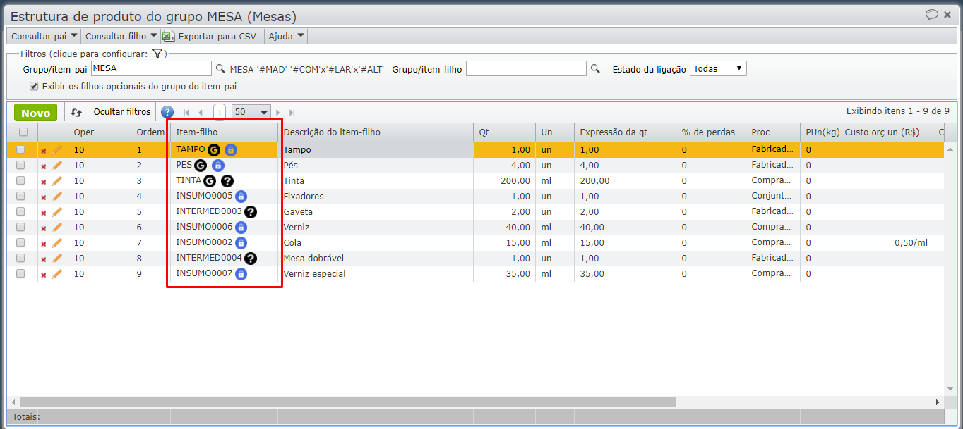Open the Consultar pai dropdown menu
The image size is (963, 429).
44,36
